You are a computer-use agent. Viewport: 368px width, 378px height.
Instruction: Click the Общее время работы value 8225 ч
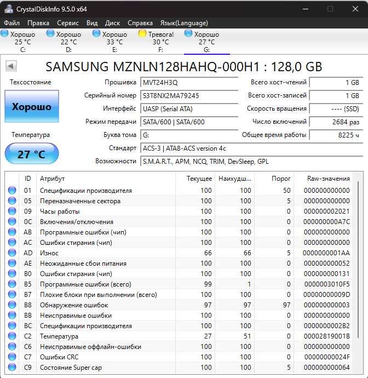(x=336, y=135)
